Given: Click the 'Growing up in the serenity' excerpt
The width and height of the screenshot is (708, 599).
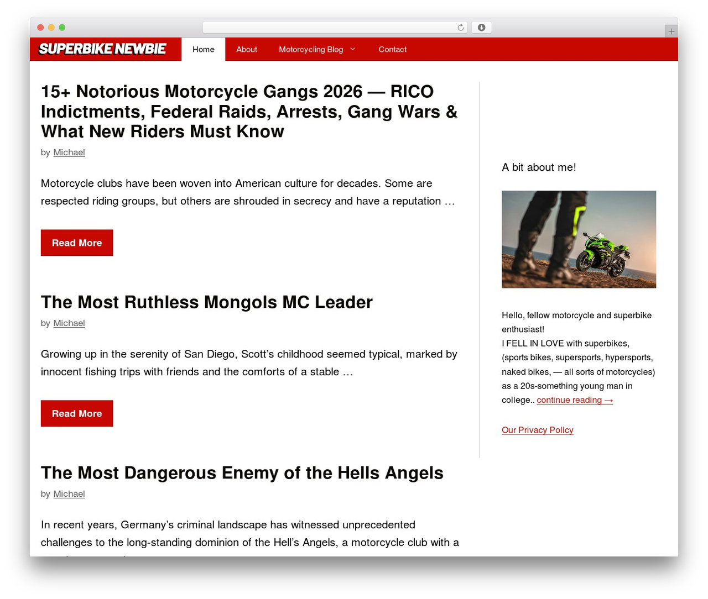Looking at the screenshot, I should point(249,363).
